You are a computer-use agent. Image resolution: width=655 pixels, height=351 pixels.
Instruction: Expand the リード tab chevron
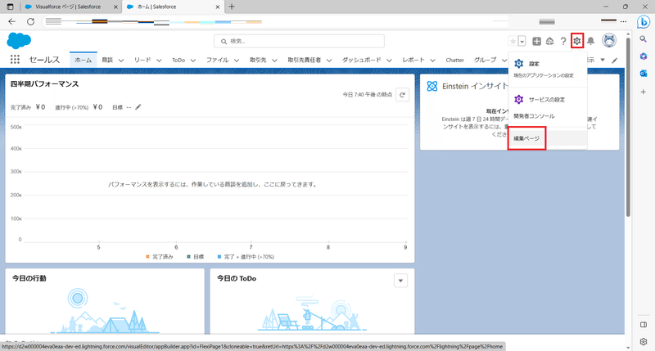(159, 61)
